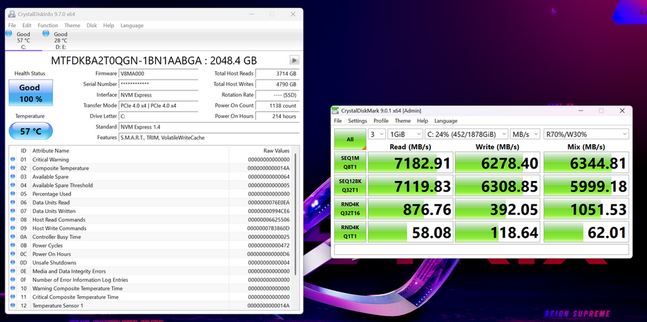Viewport: 647px width, 322px height.
Task: Click the Raw Values column header
Action: point(277,151)
